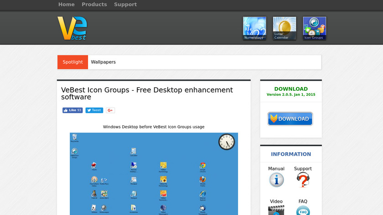383x215 pixels.
Task: Click the Calculator icon in desktop screenshot
Action: (x=134, y=152)
